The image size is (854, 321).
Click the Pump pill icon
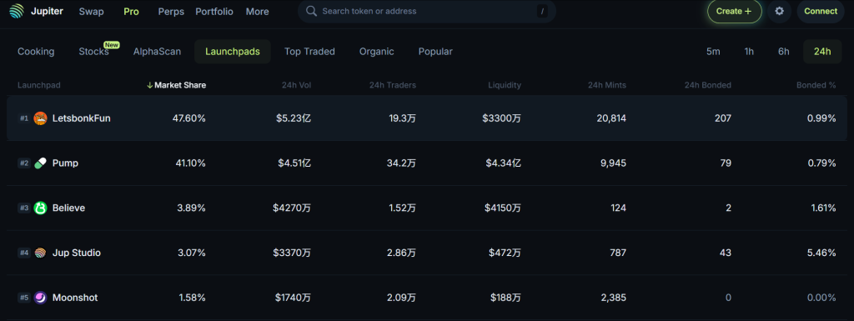pyautogui.click(x=40, y=163)
